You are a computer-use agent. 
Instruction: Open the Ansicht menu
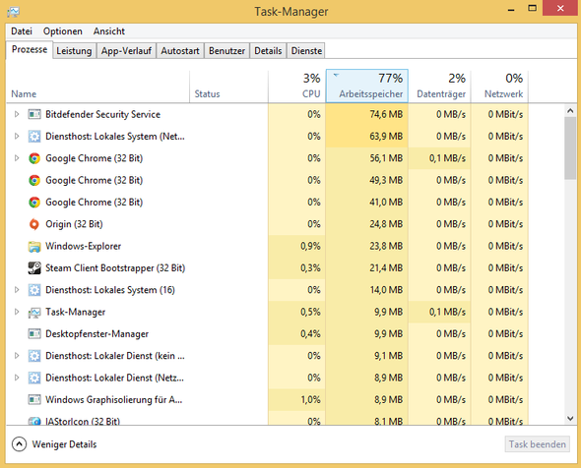(109, 31)
